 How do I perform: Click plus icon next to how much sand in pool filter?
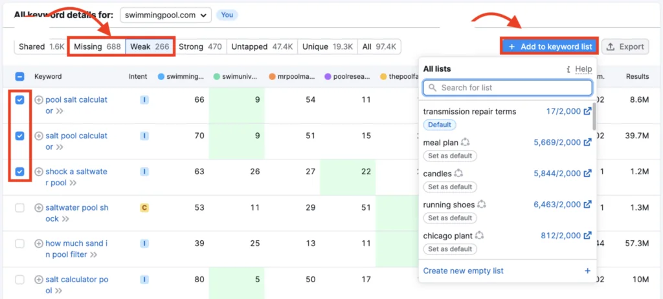coord(39,243)
